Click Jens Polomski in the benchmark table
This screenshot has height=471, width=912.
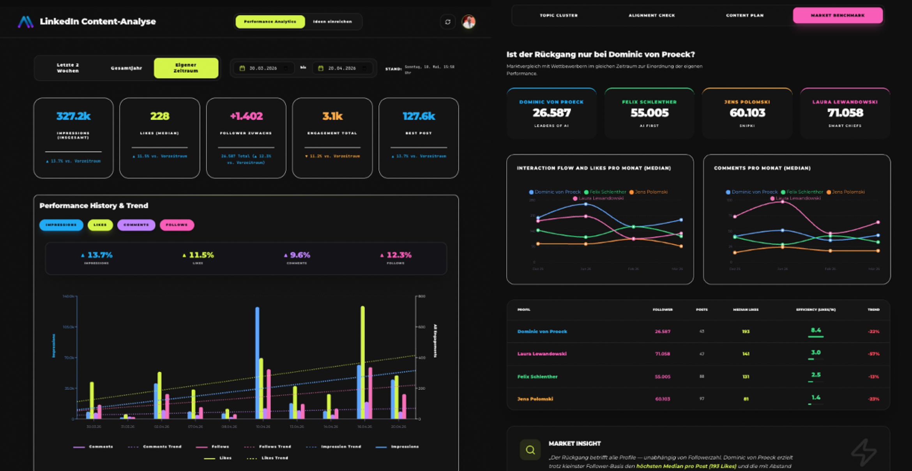point(535,399)
